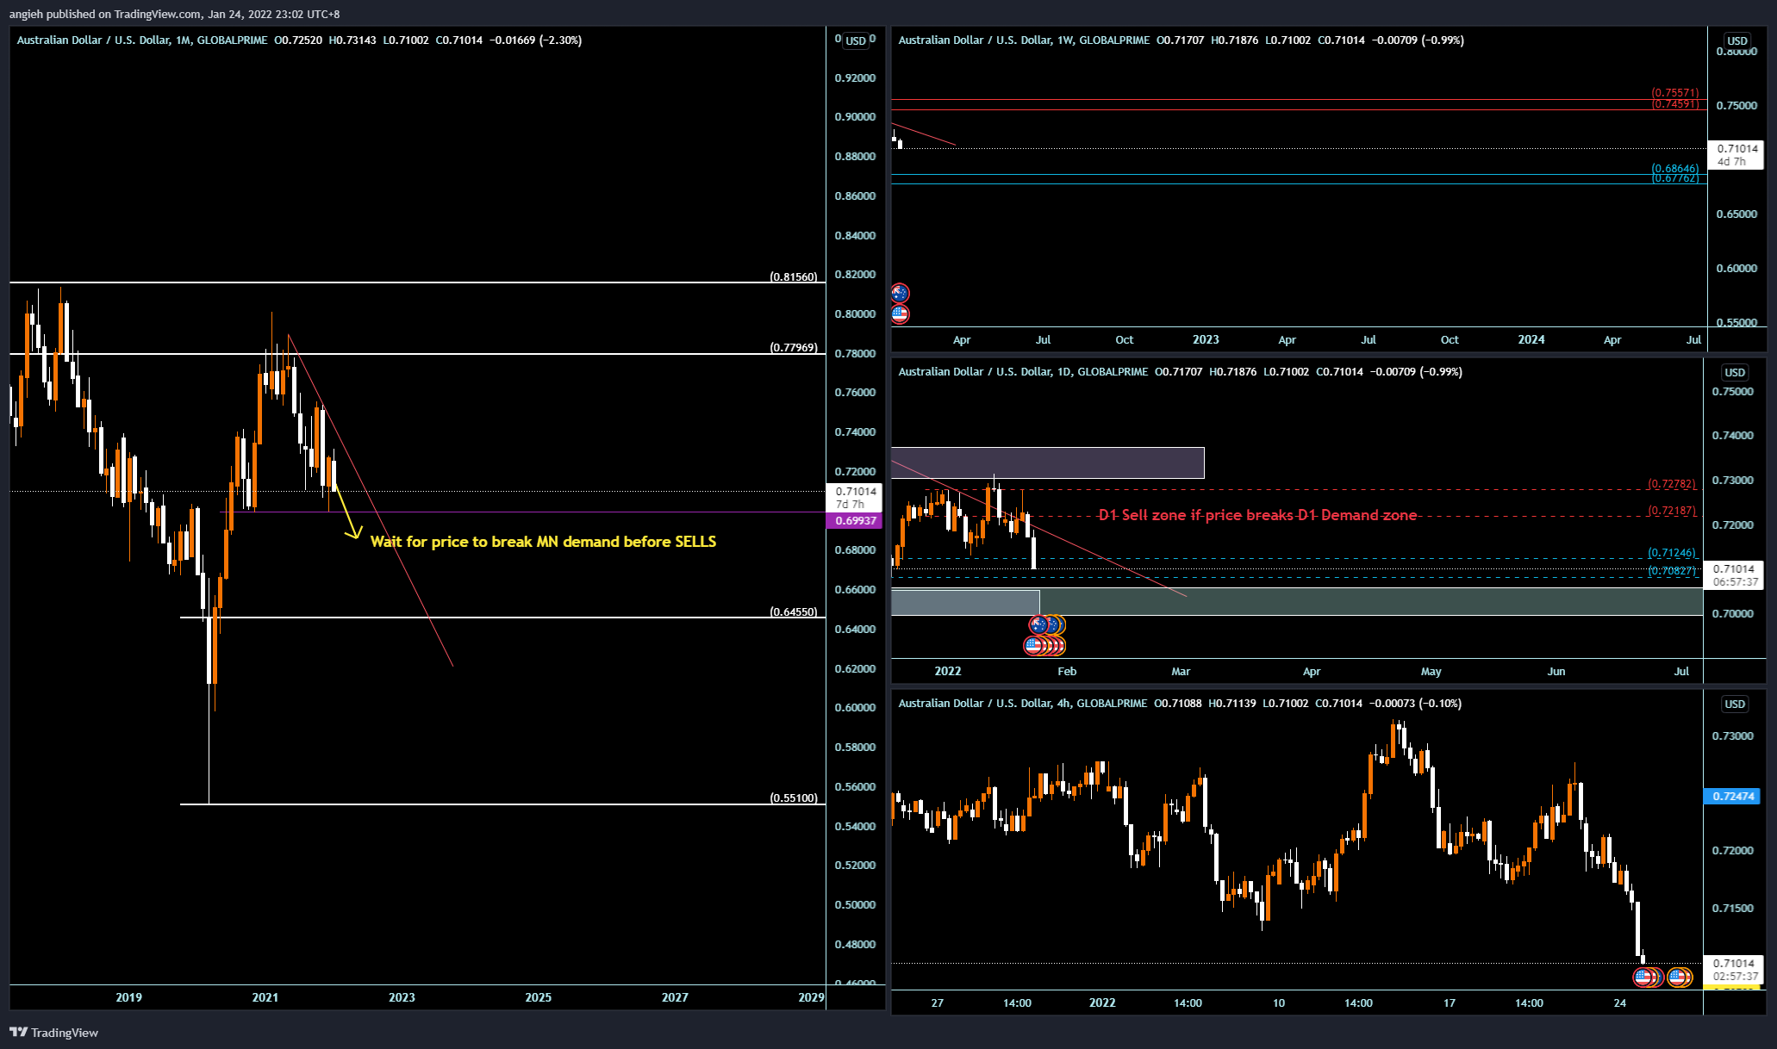Click the (0.72187) level label on daily chart
The image size is (1777, 1049).
tap(1672, 511)
